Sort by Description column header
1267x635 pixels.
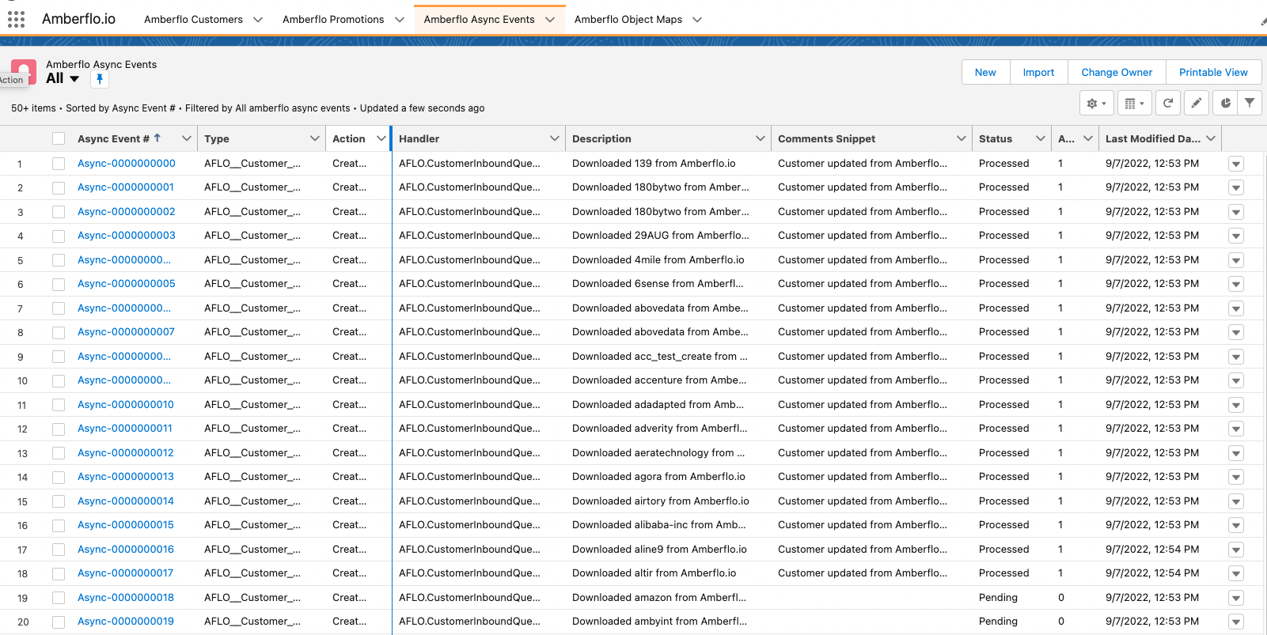[601, 138]
